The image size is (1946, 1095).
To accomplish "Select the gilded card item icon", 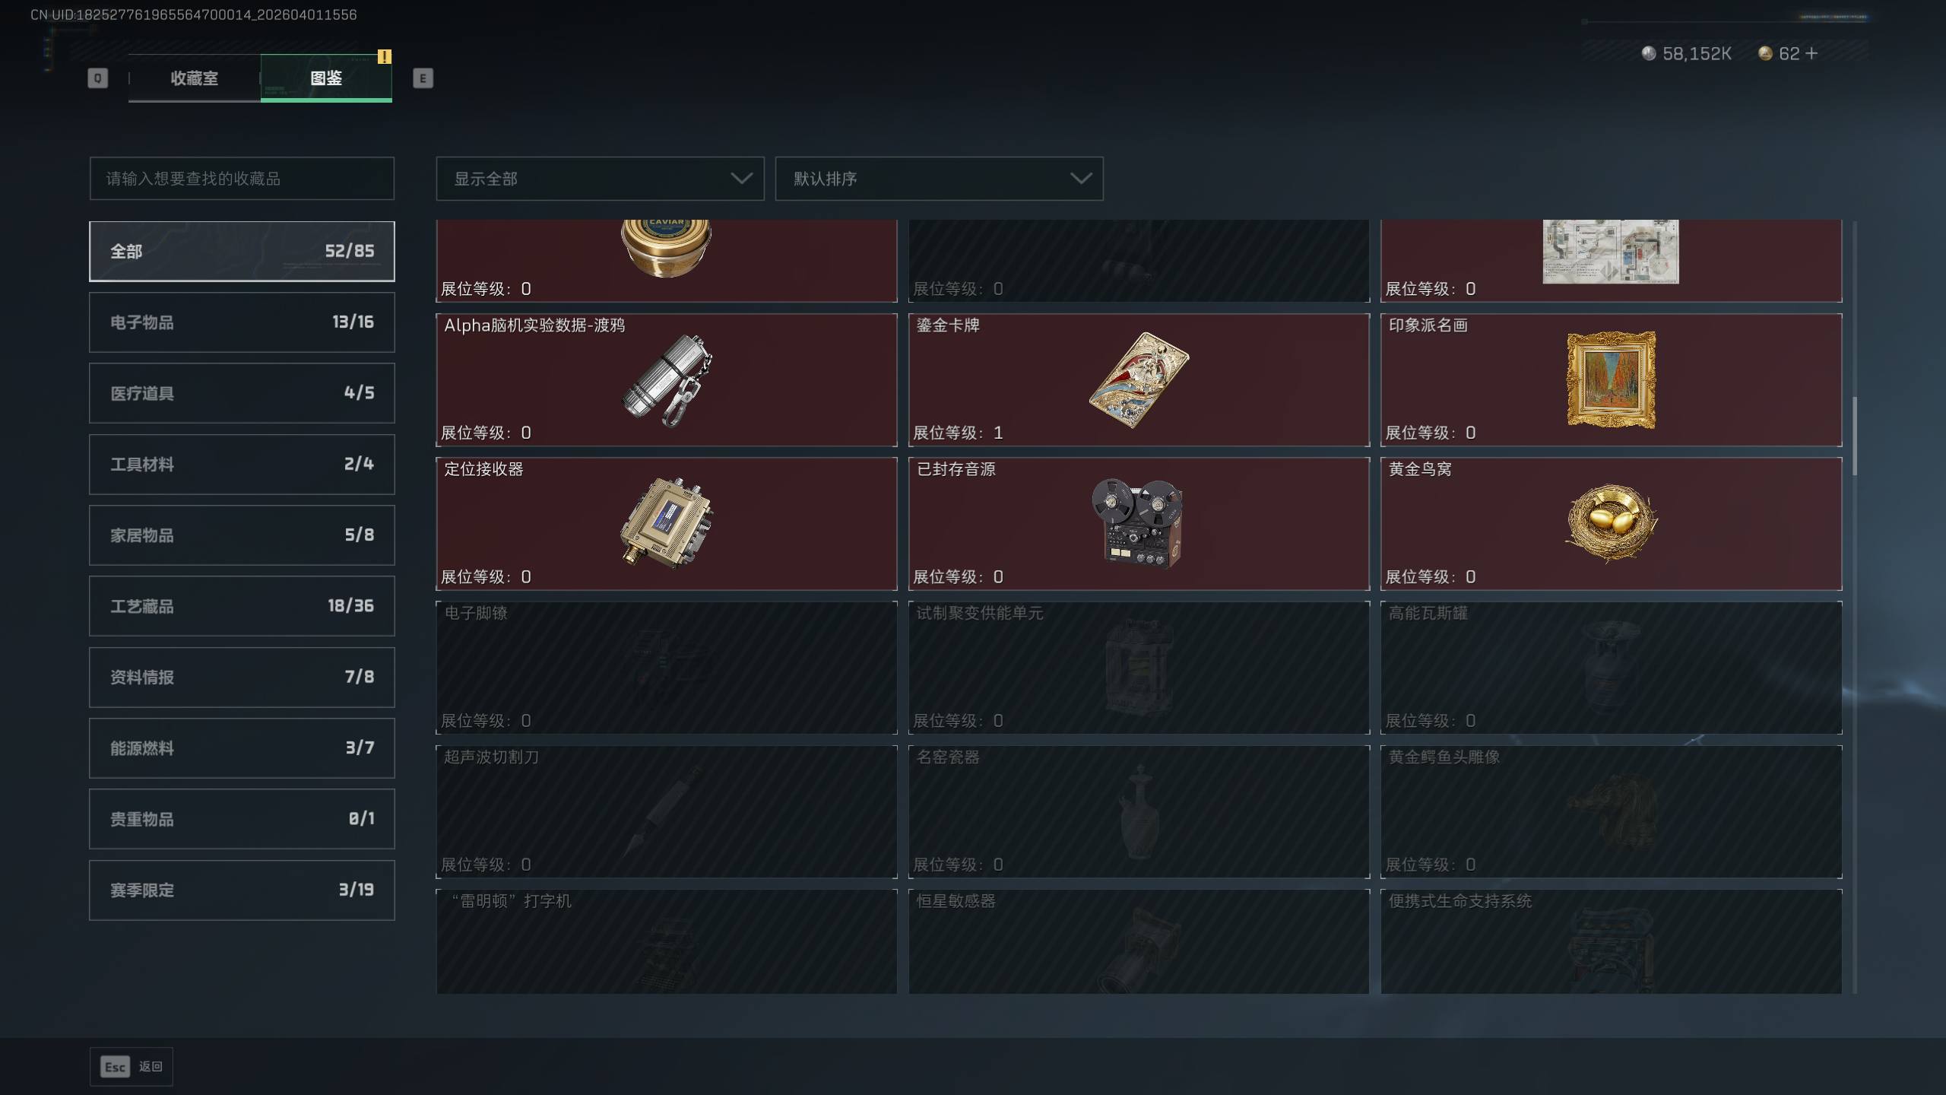I will [1139, 380].
